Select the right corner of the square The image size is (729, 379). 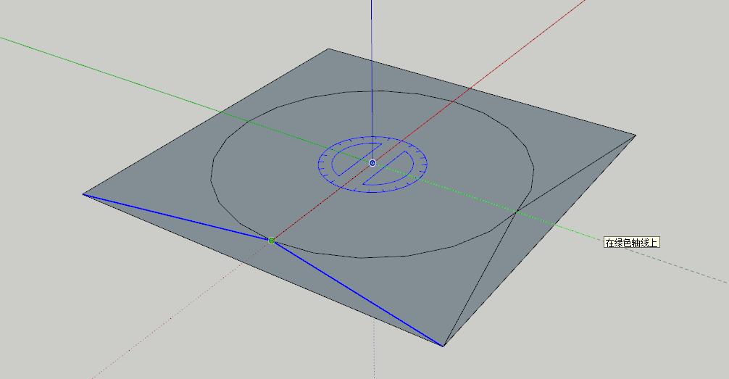pos(635,136)
